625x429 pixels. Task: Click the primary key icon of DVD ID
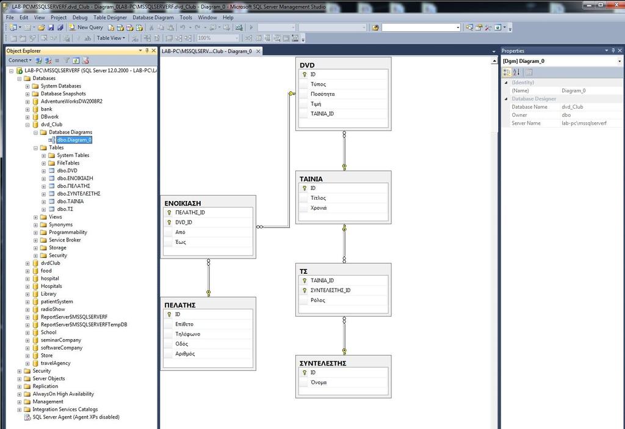coord(305,75)
